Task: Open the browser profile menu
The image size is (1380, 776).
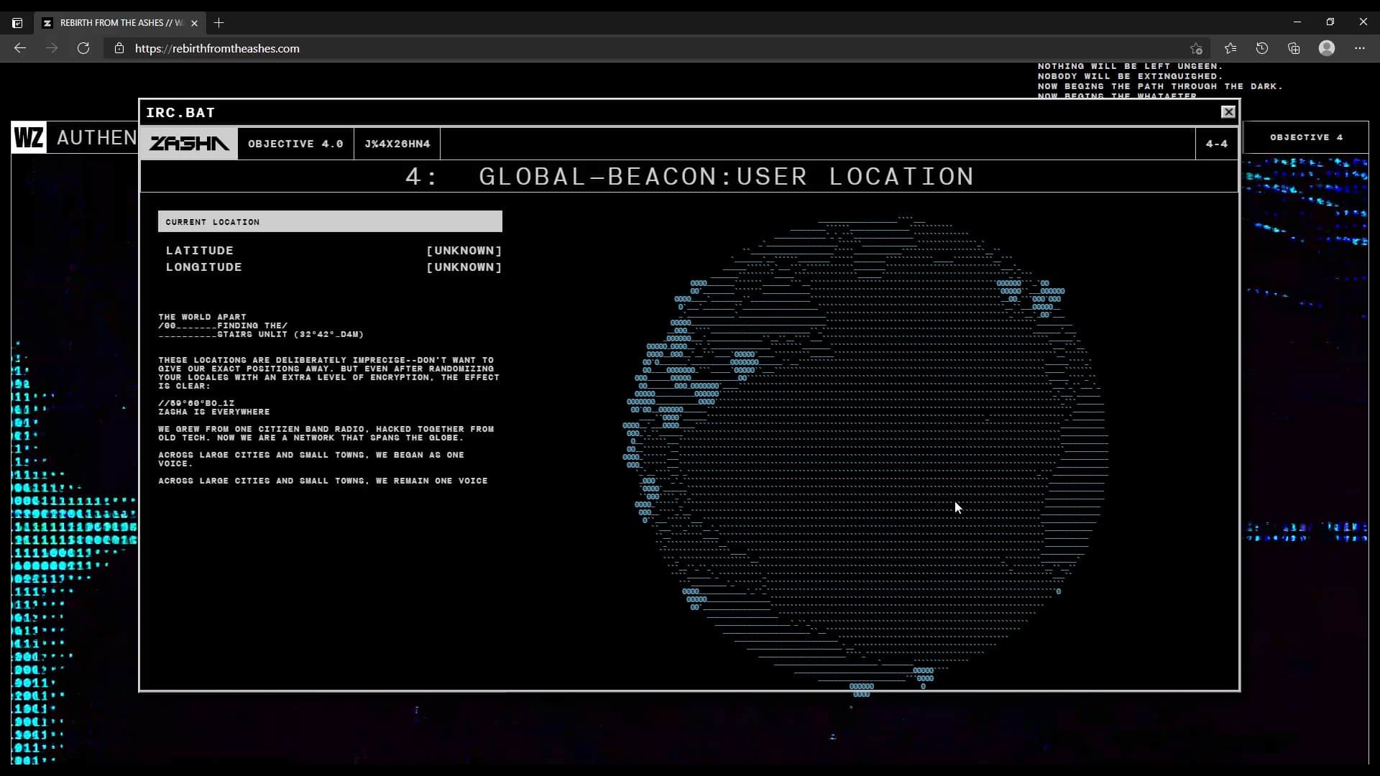Action: [1327, 48]
